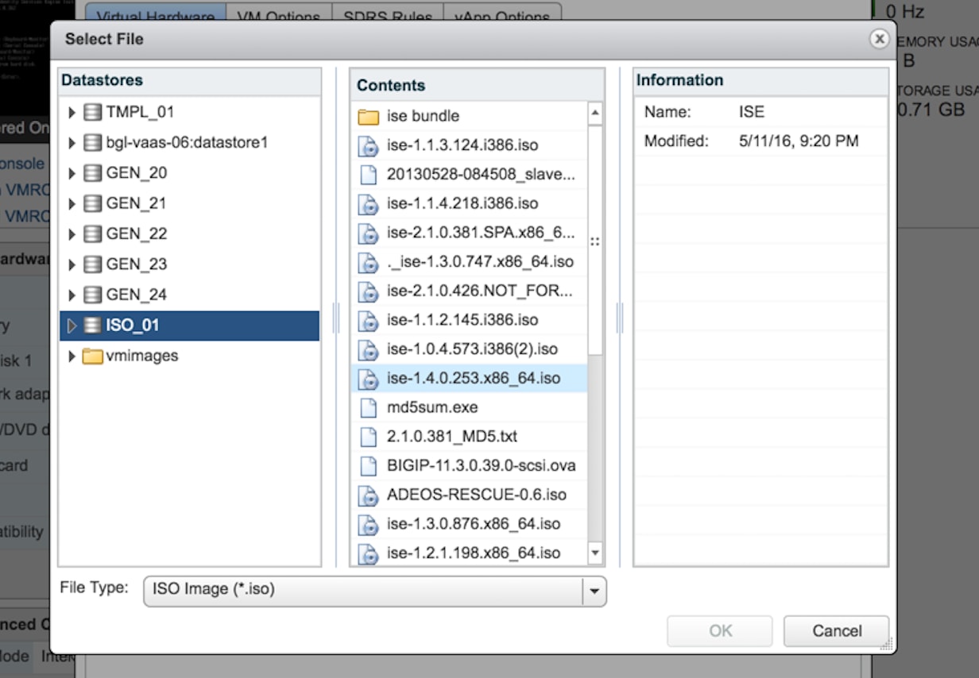Close the Select File dialog
The width and height of the screenshot is (979, 678).
878,39
